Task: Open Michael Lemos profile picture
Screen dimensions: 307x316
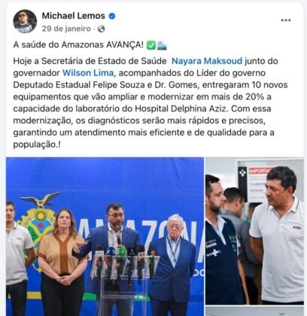Action: click(x=25, y=21)
